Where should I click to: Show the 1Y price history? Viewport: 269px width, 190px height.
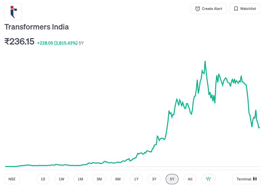click(x=136, y=179)
